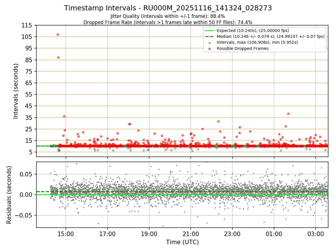Click the red outlier point near 87 seconds
336x252 pixels.
click(58, 57)
